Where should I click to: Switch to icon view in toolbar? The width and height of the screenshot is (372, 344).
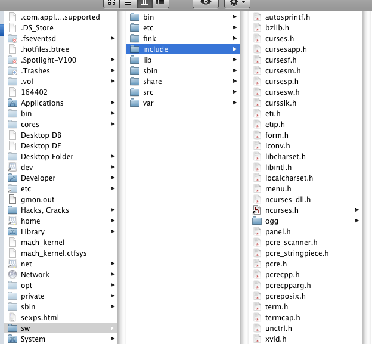click(x=111, y=4)
